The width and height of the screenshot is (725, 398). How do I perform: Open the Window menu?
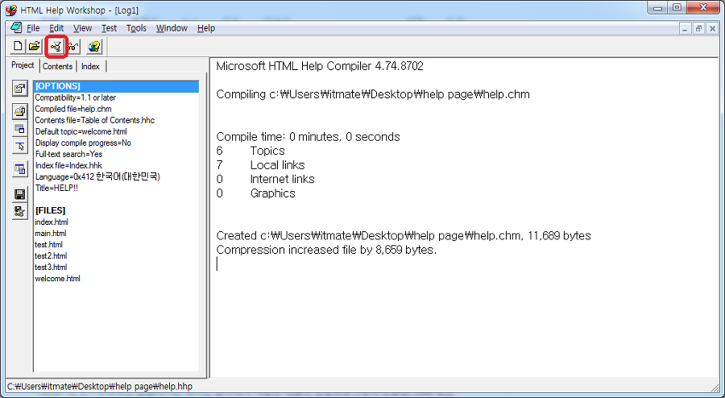(x=172, y=28)
